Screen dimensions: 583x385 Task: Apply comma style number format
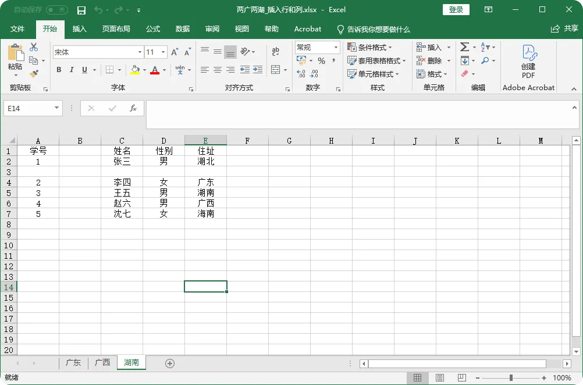[333, 60]
